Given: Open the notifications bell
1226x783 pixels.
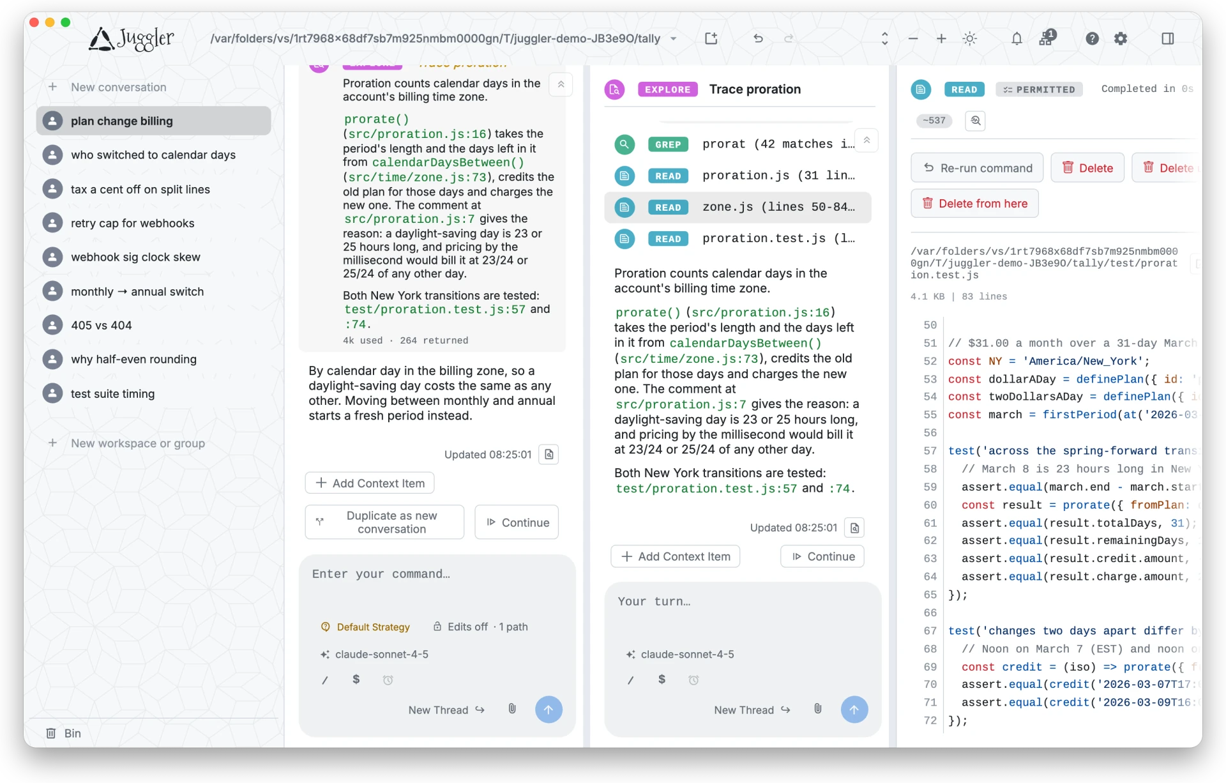Looking at the screenshot, I should click(x=1017, y=38).
